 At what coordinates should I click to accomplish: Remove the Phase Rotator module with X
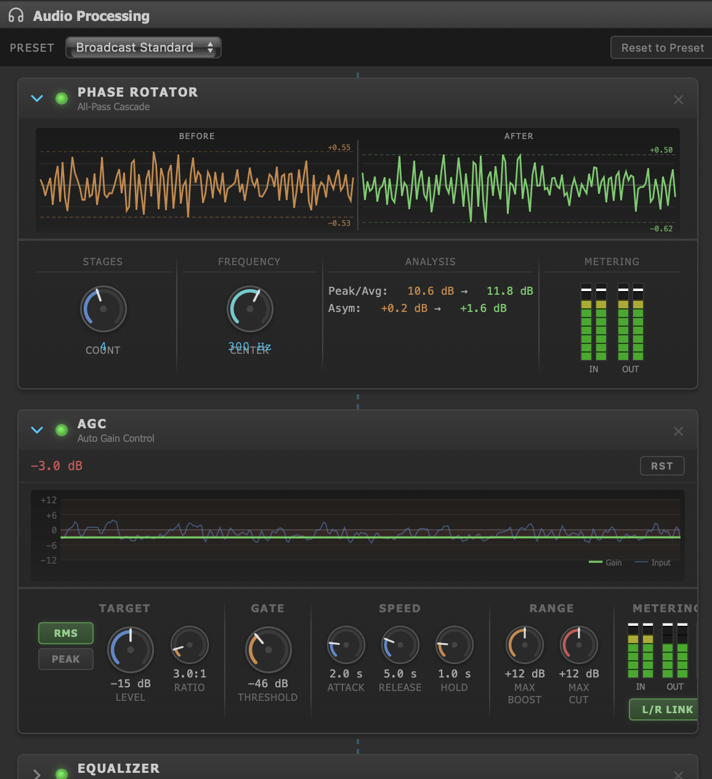tap(678, 100)
